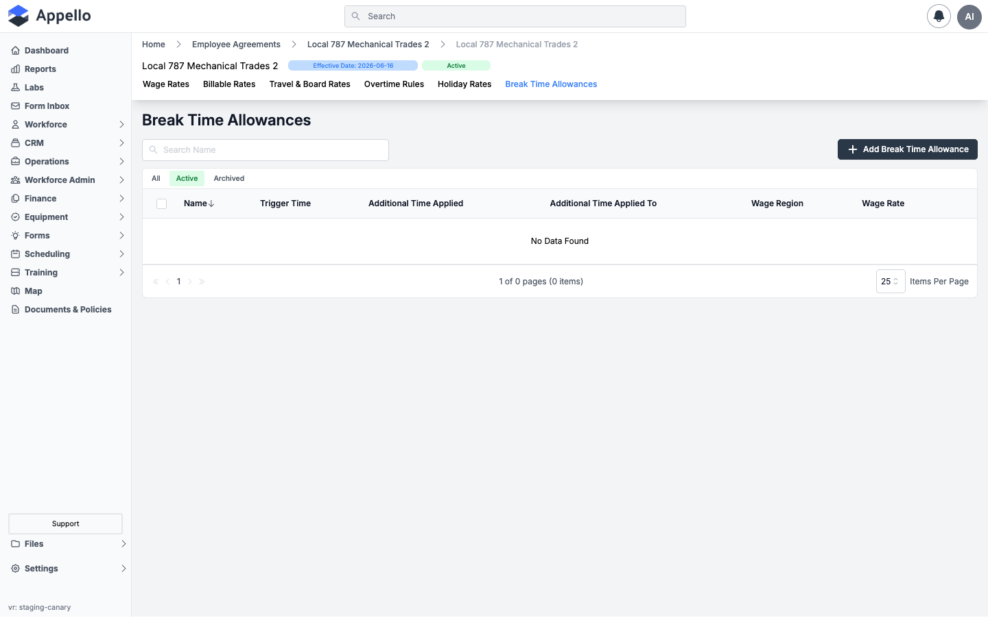This screenshot has height=629, width=988.
Task: Expand the Training menu chevron
Action: [x=121, y=273]
